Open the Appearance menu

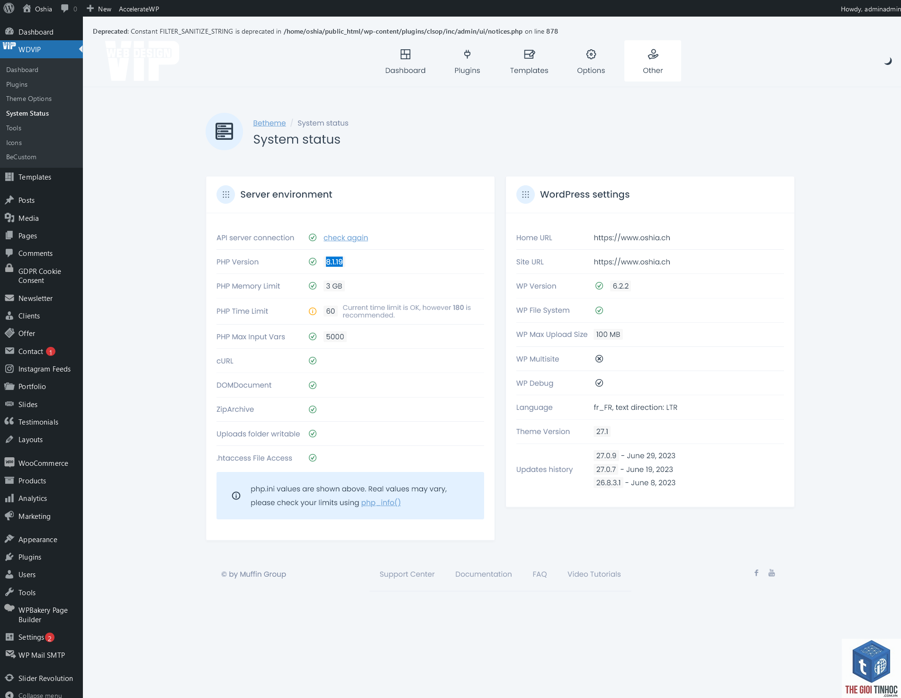[41, 539]
